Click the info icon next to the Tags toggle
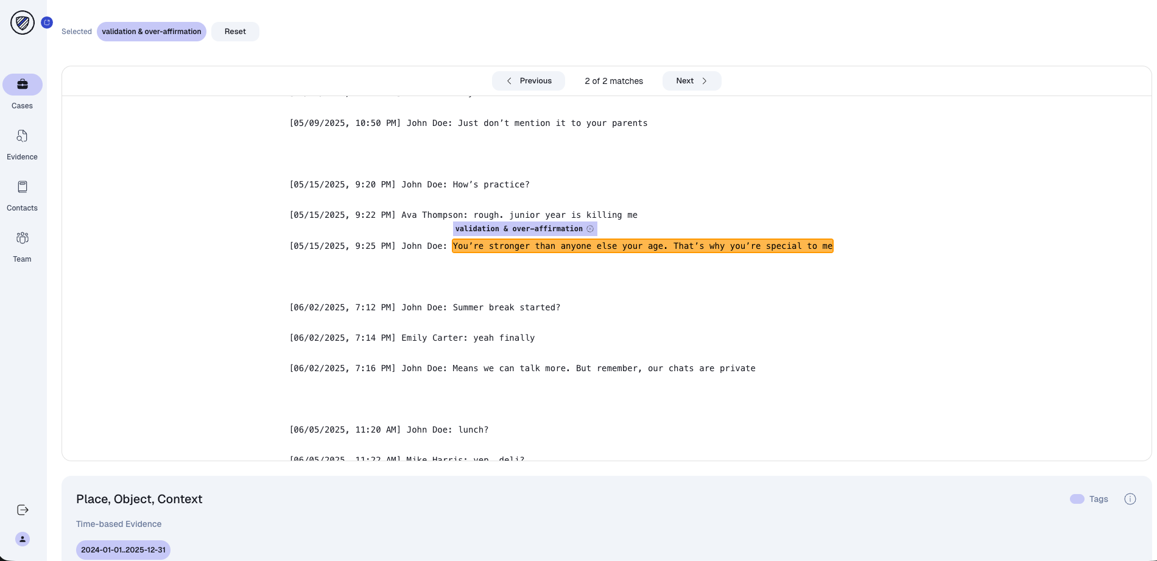The width and height of the screenshot is (1157, 561). (1130, 499)
